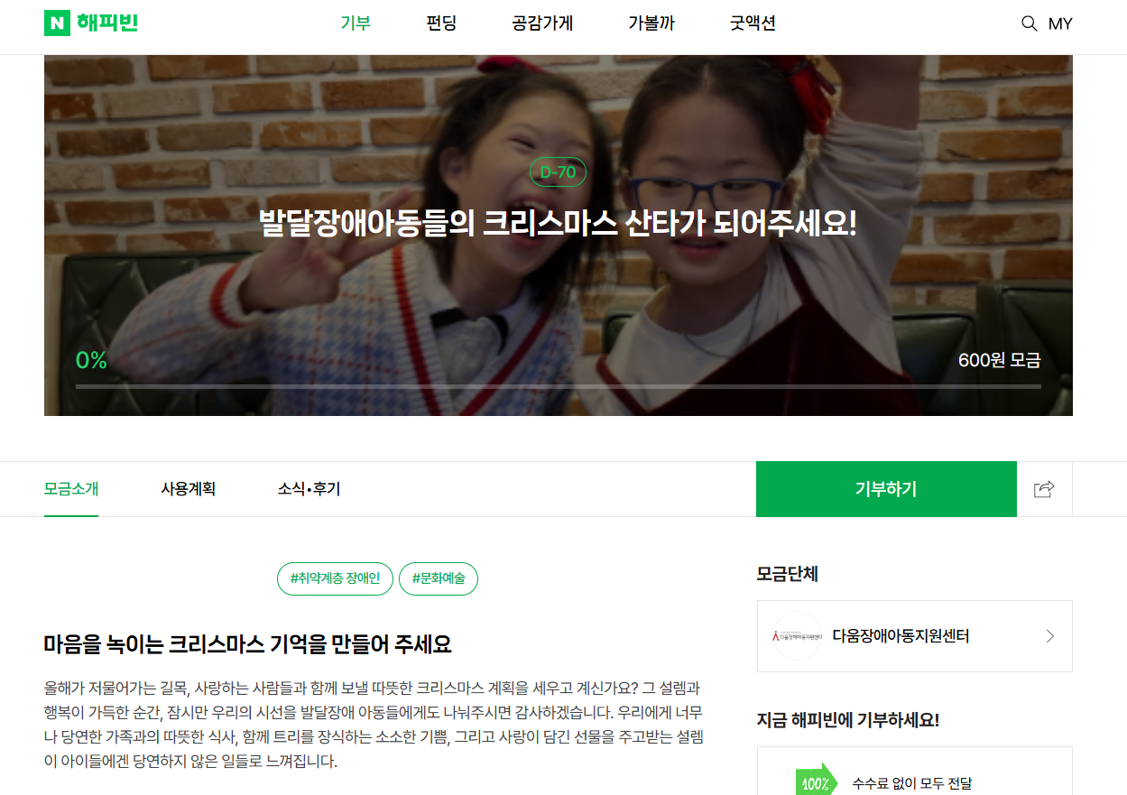This screenshot has width=1127, height=795.
Task: Switch to the 소식•후기 tab
Action: click(309, 489)
